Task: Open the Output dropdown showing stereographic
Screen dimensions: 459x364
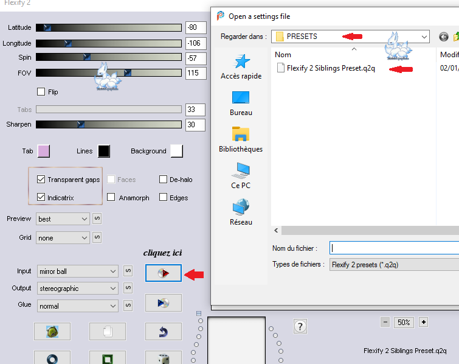Action: (78, 289)
